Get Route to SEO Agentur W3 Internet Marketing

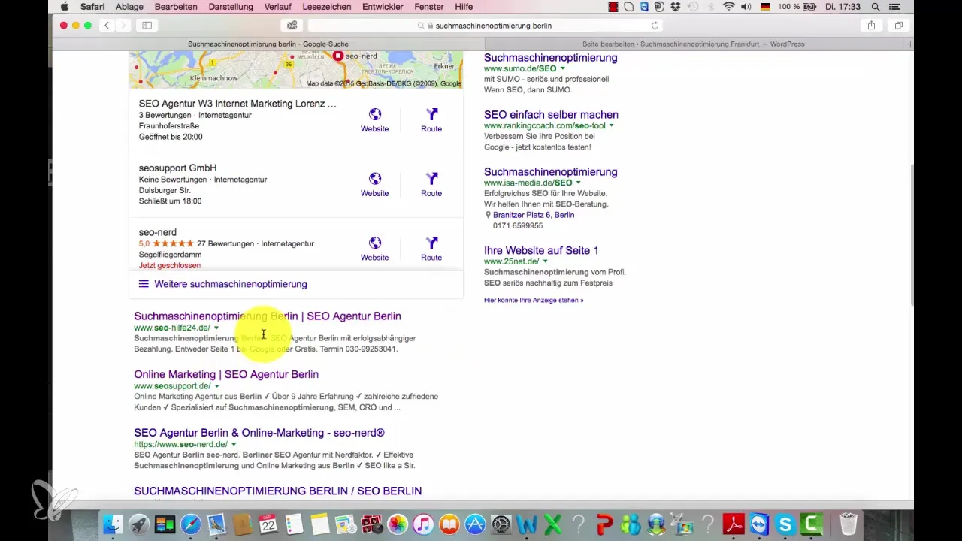click(431, 120)
